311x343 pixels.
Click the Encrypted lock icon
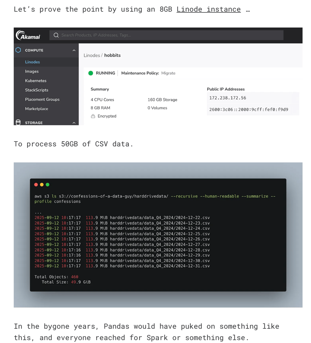tap(93, 116)
